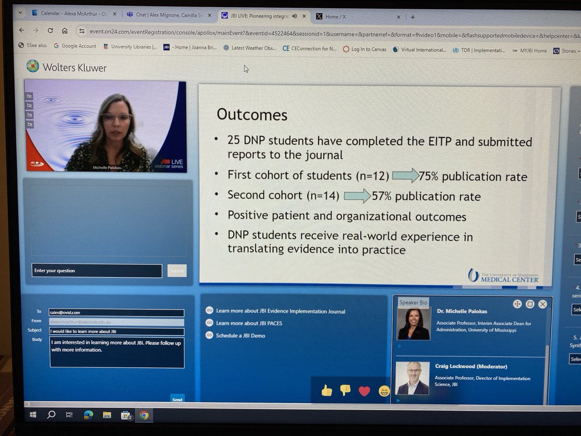Close the Home / X tab
This screenshot has width=581, height=436.
click(x=398, y=17)
